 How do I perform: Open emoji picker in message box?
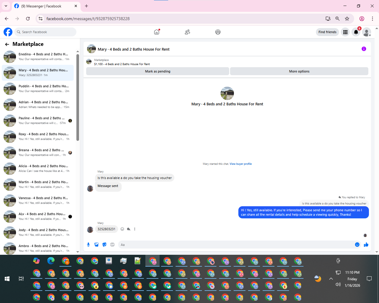point(357,245)
